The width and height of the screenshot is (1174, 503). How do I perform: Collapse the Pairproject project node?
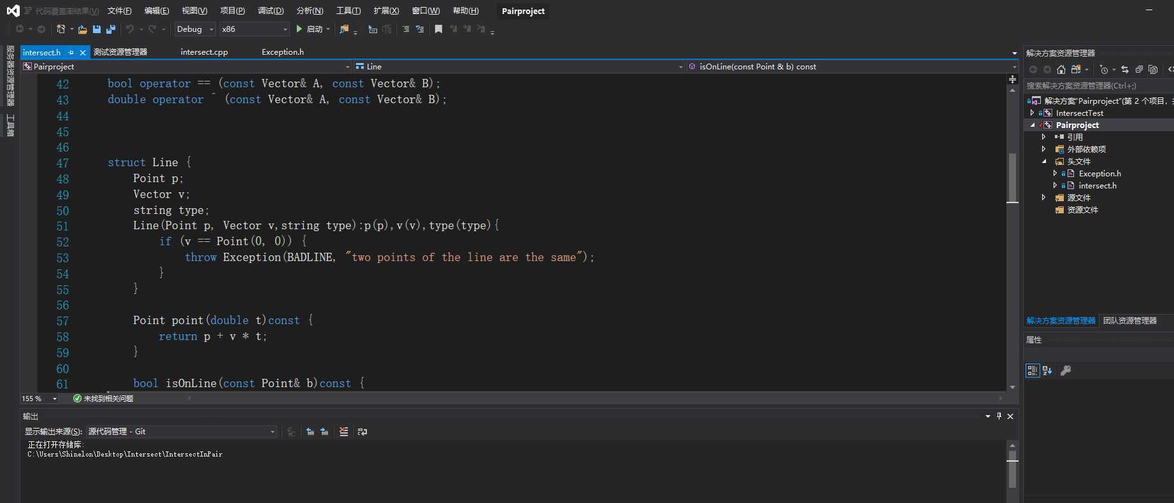coord(1032,125)
